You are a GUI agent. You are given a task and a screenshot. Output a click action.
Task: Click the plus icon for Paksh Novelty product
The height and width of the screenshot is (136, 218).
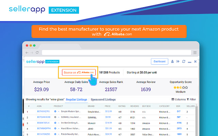click(55, 134)
